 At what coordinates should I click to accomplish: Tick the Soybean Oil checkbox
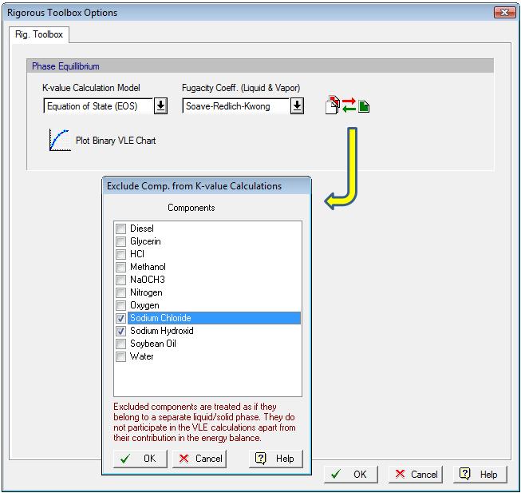(x=121, y=344)
